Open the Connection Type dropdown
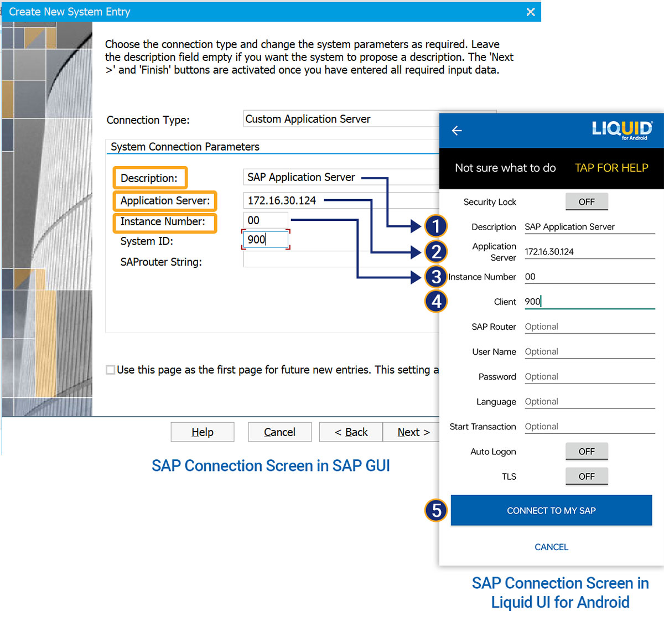The width and height of the screenshot is (664, 627). [x=340, y=119]
